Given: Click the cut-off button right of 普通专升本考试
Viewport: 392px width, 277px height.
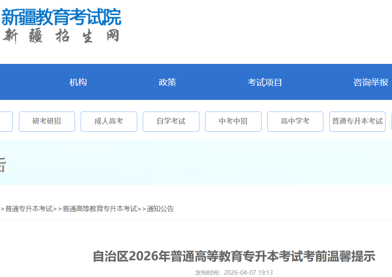Looking at the screenshot, I should [391, 121].
